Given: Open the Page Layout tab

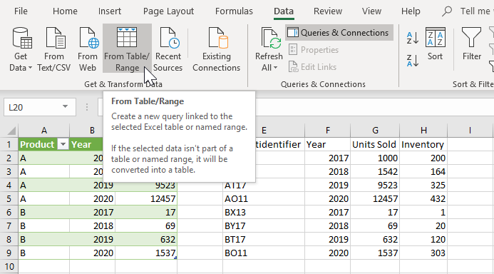Looking at the screenshot, I should [x=168, y=11].
